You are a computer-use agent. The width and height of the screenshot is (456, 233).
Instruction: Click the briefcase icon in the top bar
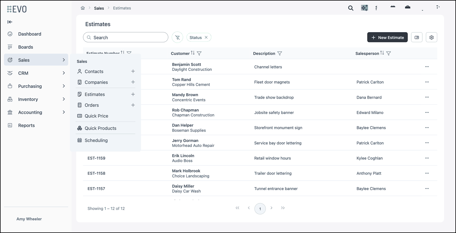408,7
